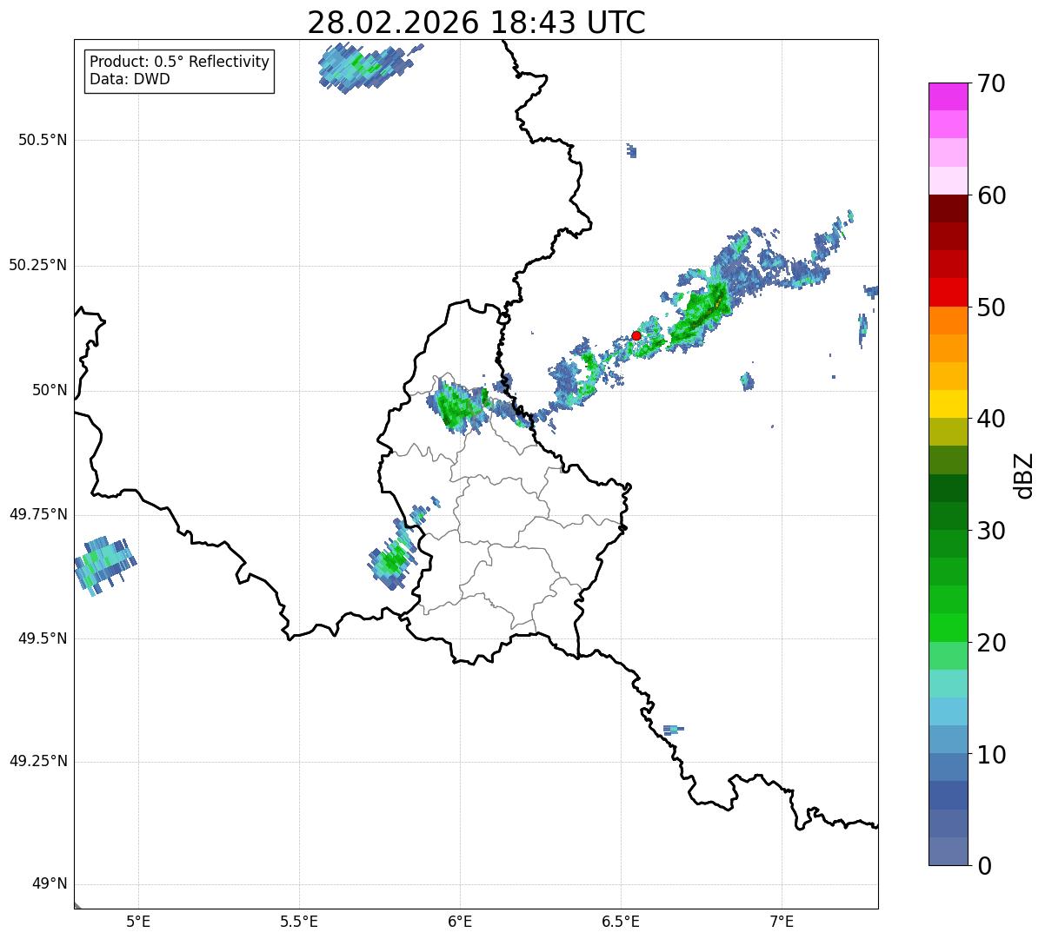Click the dark maroon colorbar swatch below 60

click(x=948, y=208)
